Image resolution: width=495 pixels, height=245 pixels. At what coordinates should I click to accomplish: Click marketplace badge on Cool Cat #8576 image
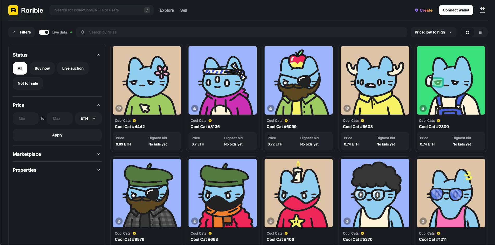[119, 221]
